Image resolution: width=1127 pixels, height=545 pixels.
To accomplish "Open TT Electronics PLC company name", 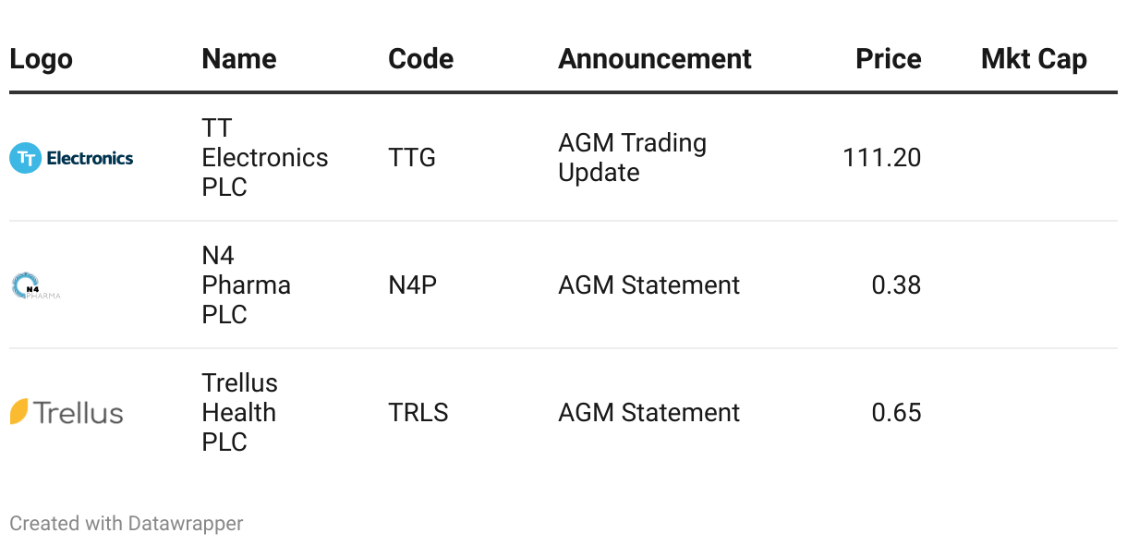I will 264,158.
